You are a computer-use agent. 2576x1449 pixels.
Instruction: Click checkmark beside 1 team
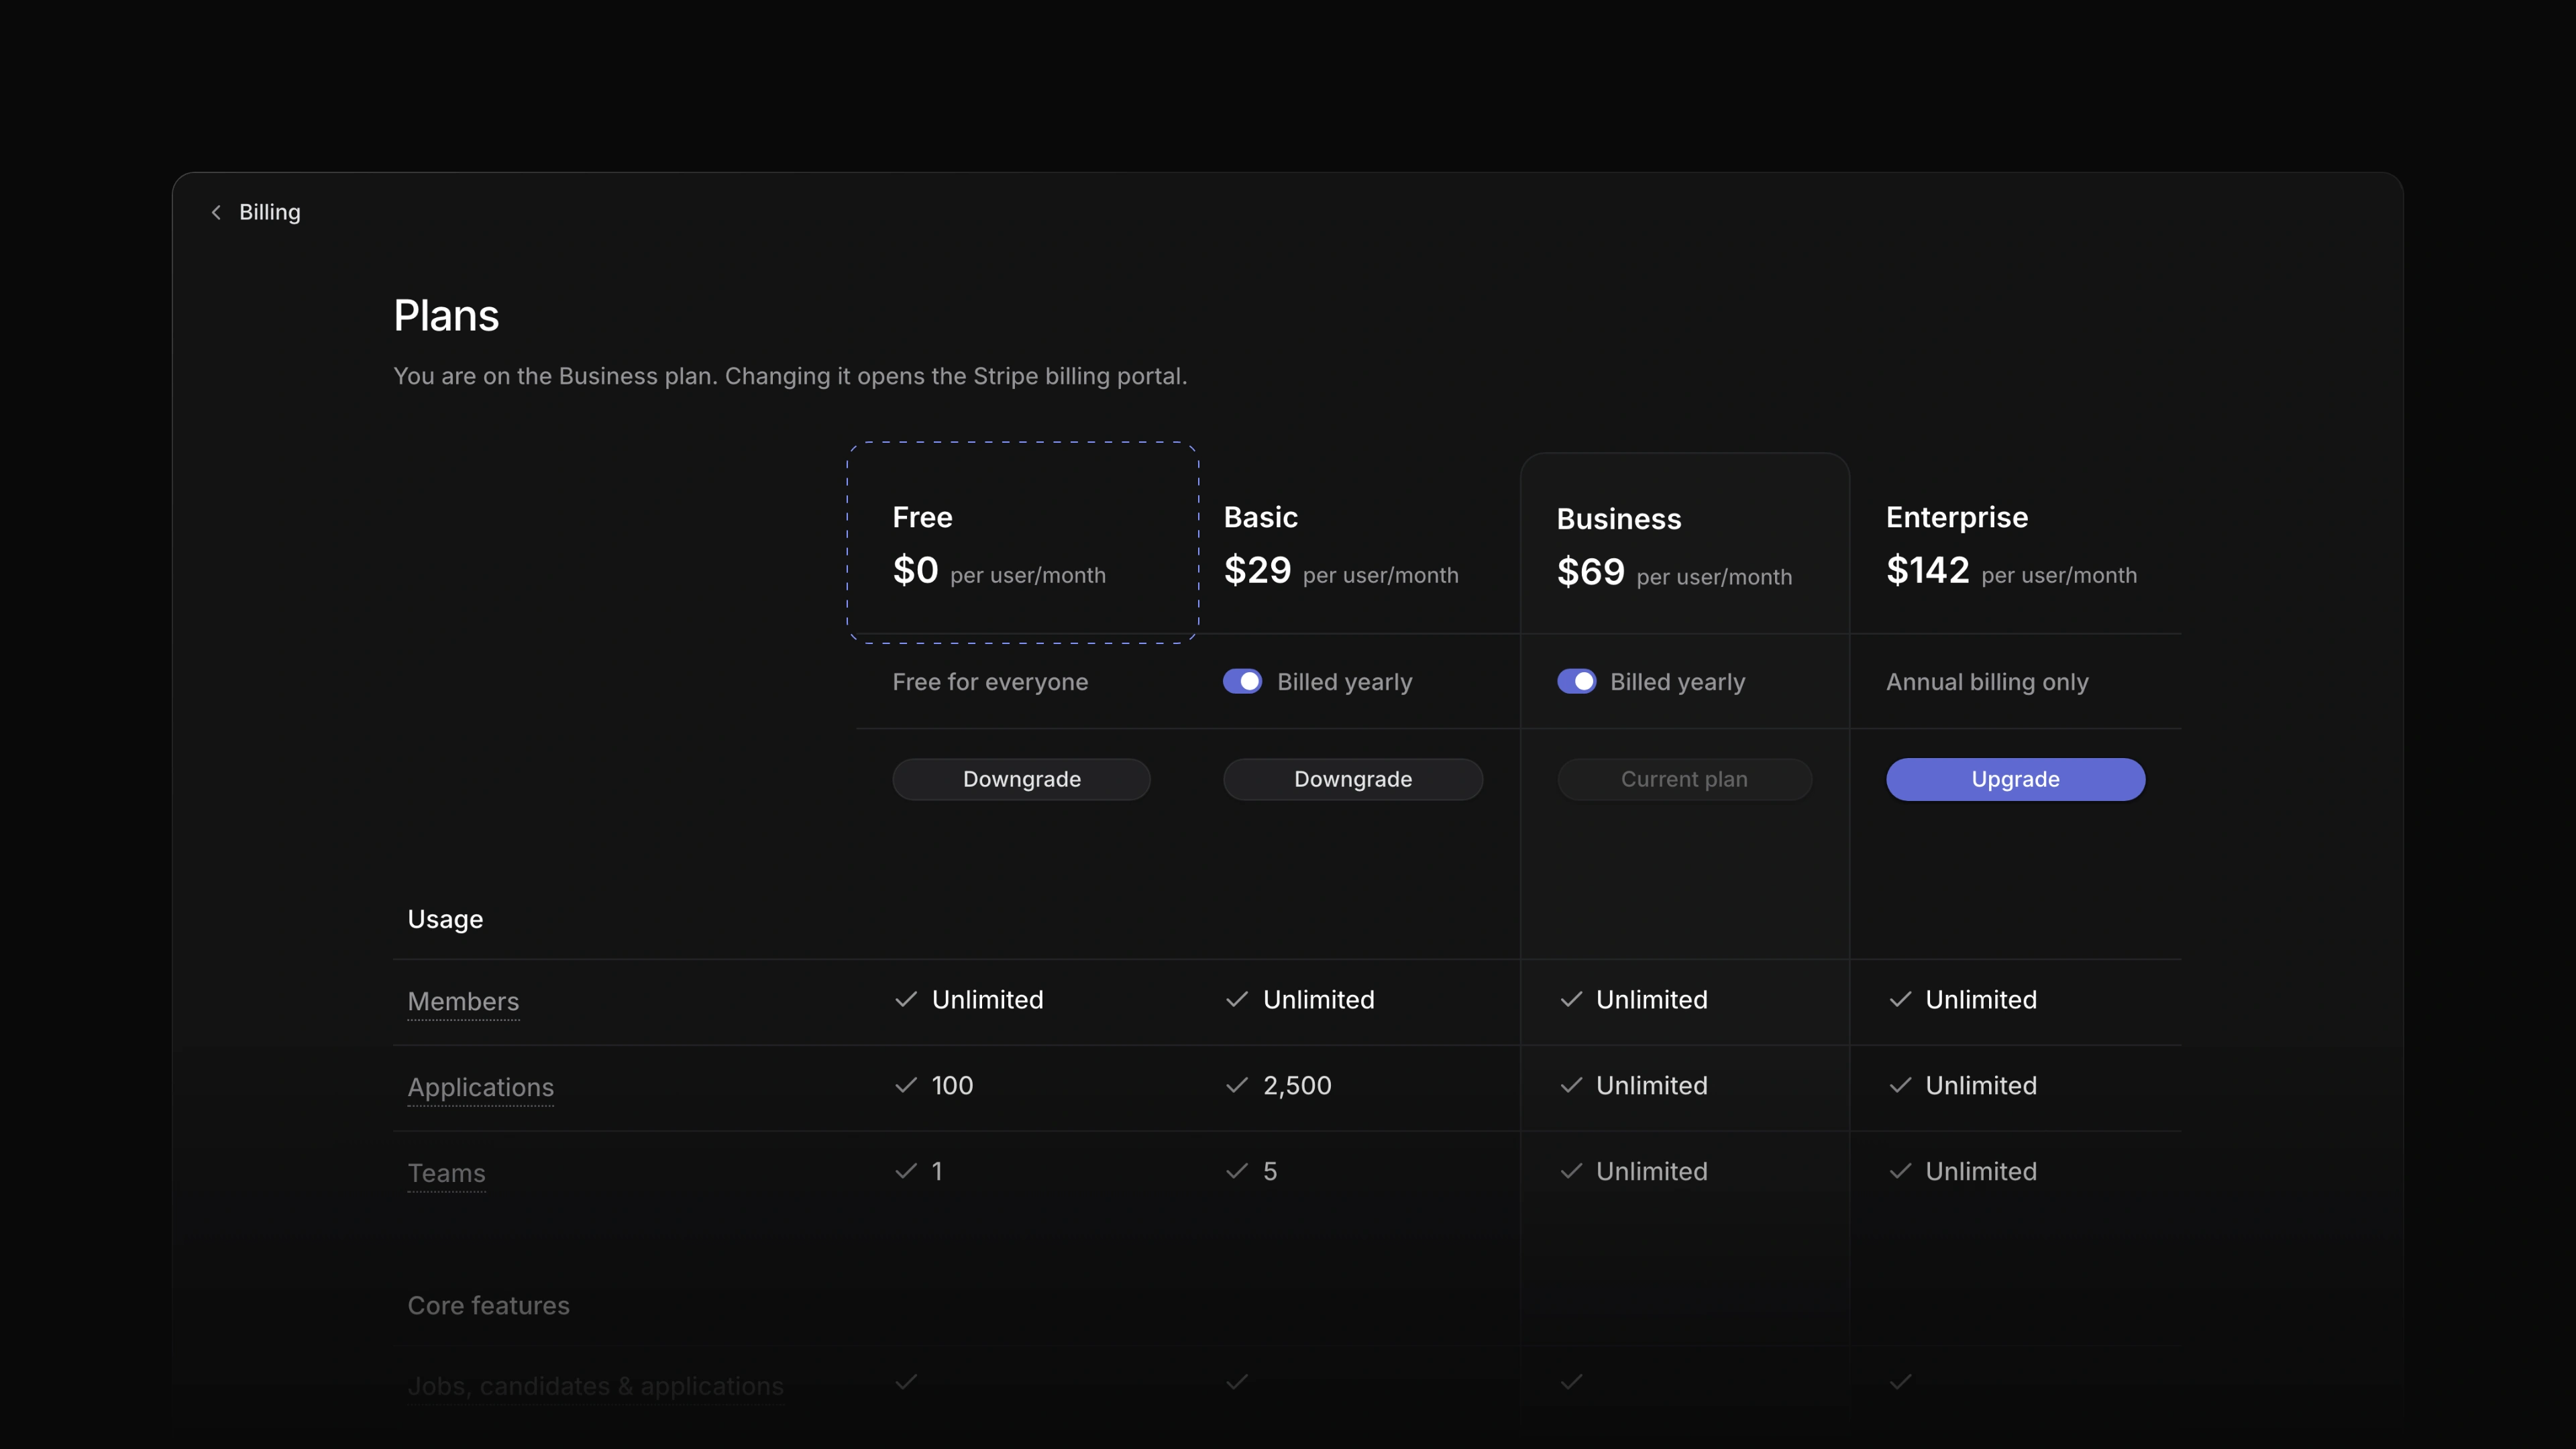tap(906, 1171)
